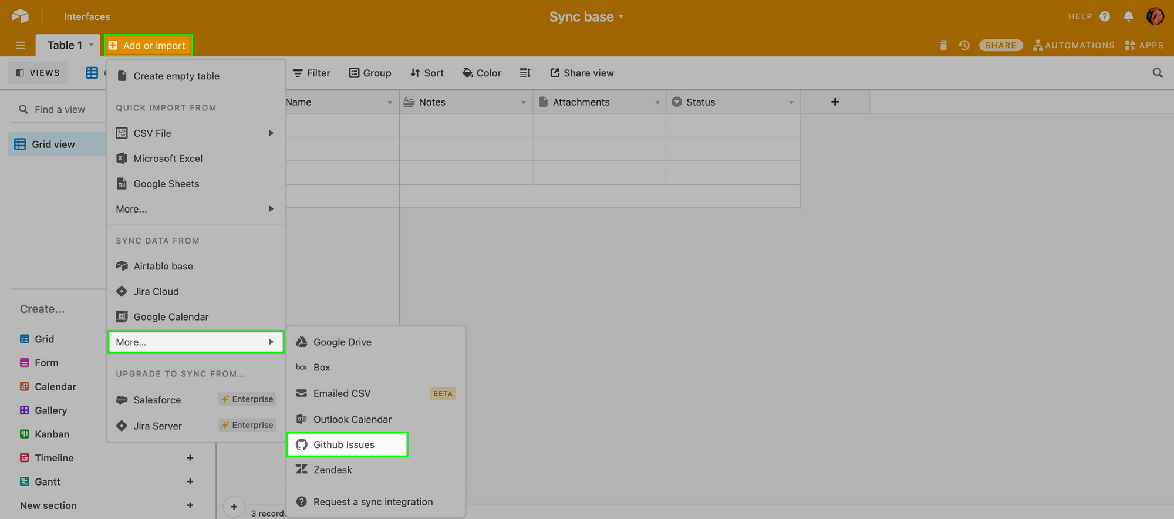The width and height of the screenshot is (1174, 519).
Task: Open the Table 1 tab dropdown arrow
Action: (x=91, y=45)
